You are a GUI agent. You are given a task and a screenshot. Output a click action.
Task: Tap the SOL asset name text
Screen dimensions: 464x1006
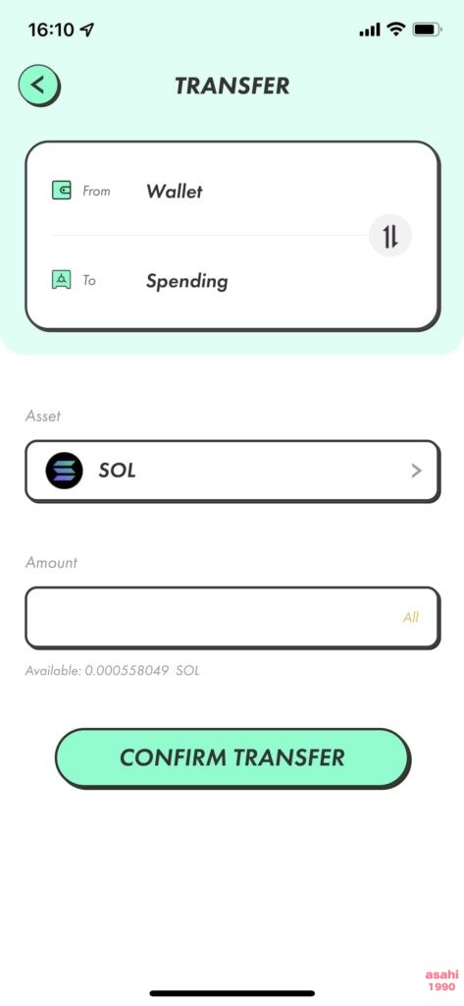(118, 471)
